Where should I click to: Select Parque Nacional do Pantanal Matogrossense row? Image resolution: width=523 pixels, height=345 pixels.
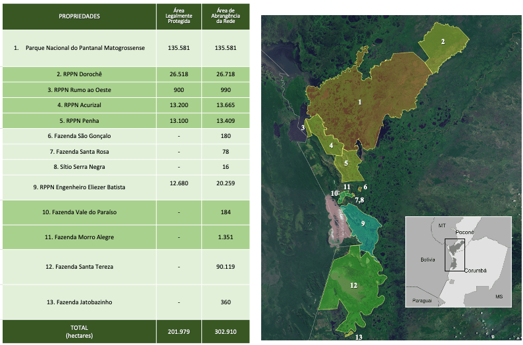(85, 48)
